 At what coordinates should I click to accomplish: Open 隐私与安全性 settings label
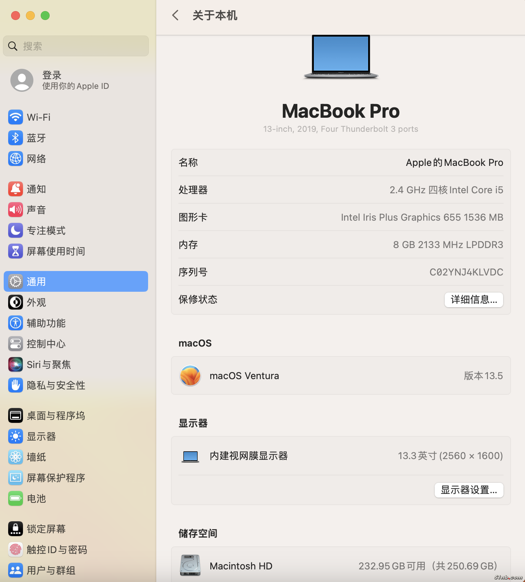56,385
